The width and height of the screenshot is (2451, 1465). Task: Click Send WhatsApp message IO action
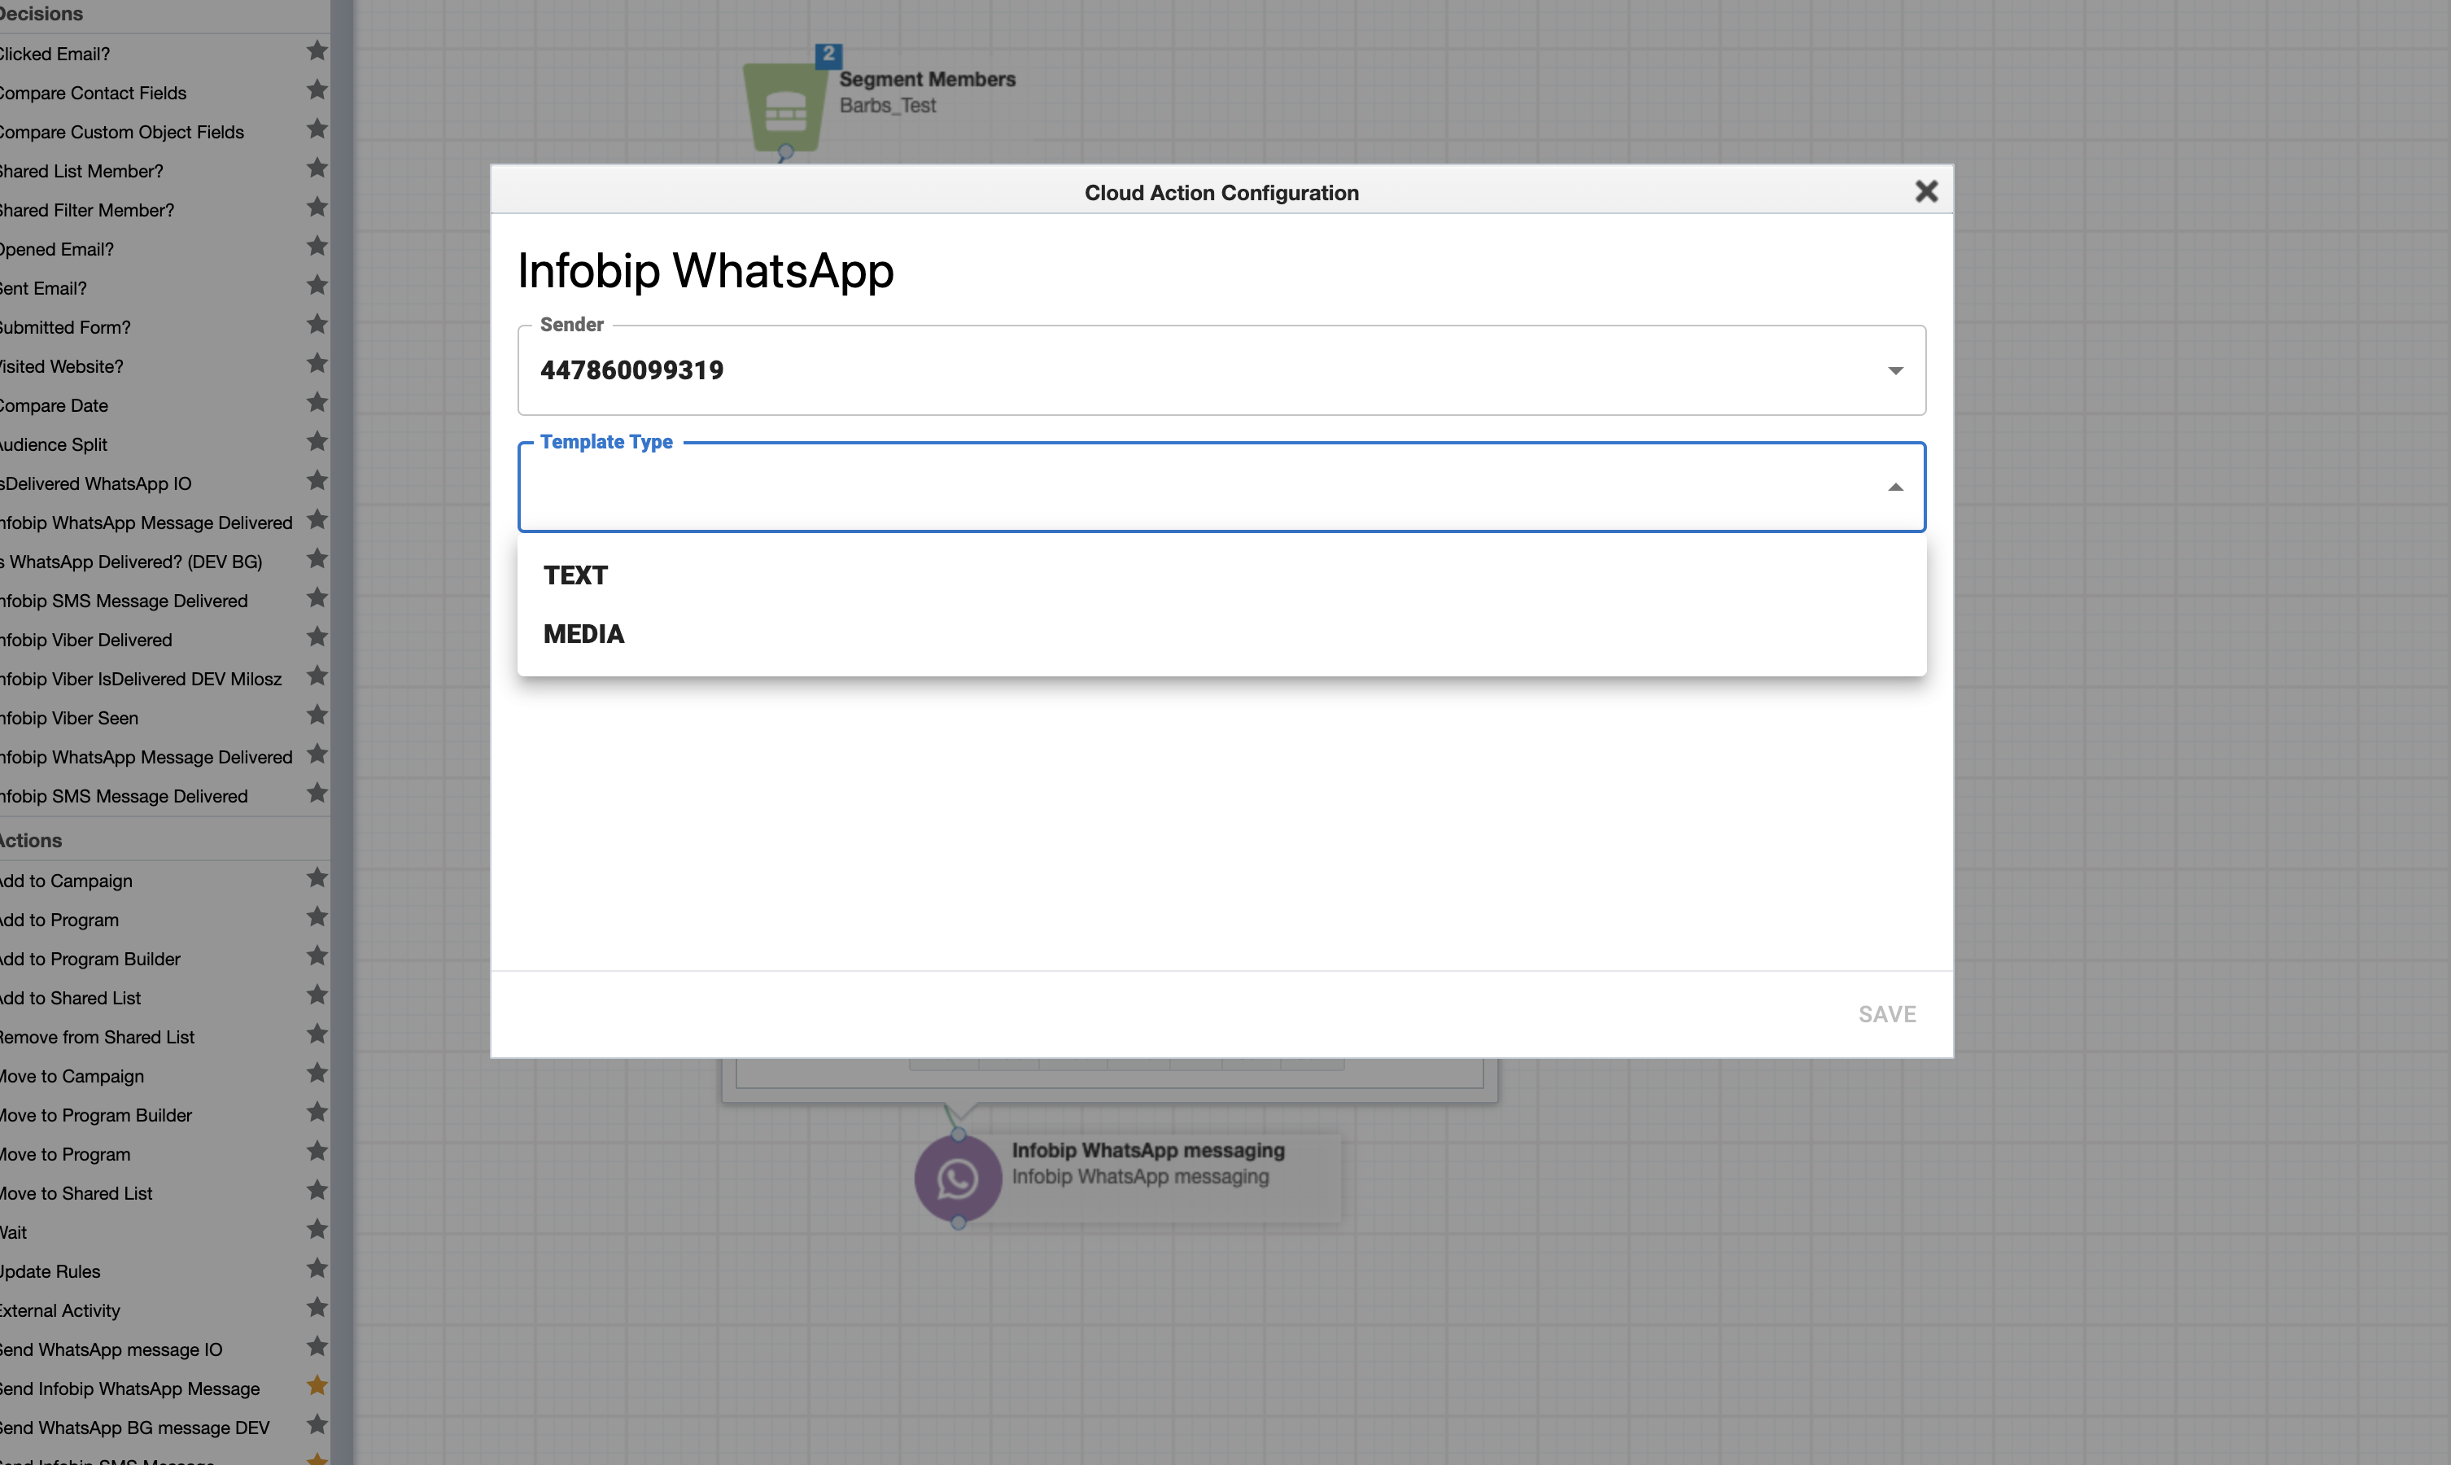(111, 1349)
